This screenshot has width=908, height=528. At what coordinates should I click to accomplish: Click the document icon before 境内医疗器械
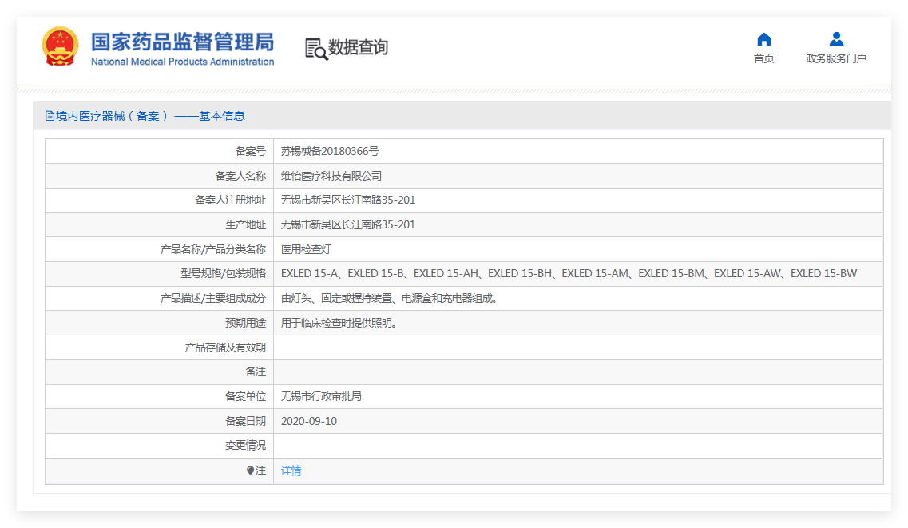tap(50, 116)
